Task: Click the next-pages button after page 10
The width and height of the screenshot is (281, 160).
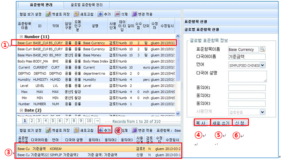Action: click(x=97, y=121)
